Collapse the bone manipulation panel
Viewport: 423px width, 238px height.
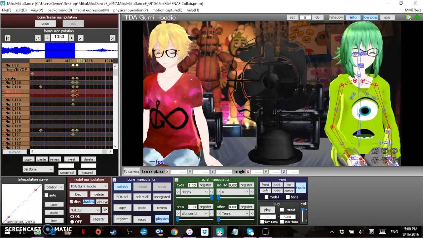click(x=115, y=180)
